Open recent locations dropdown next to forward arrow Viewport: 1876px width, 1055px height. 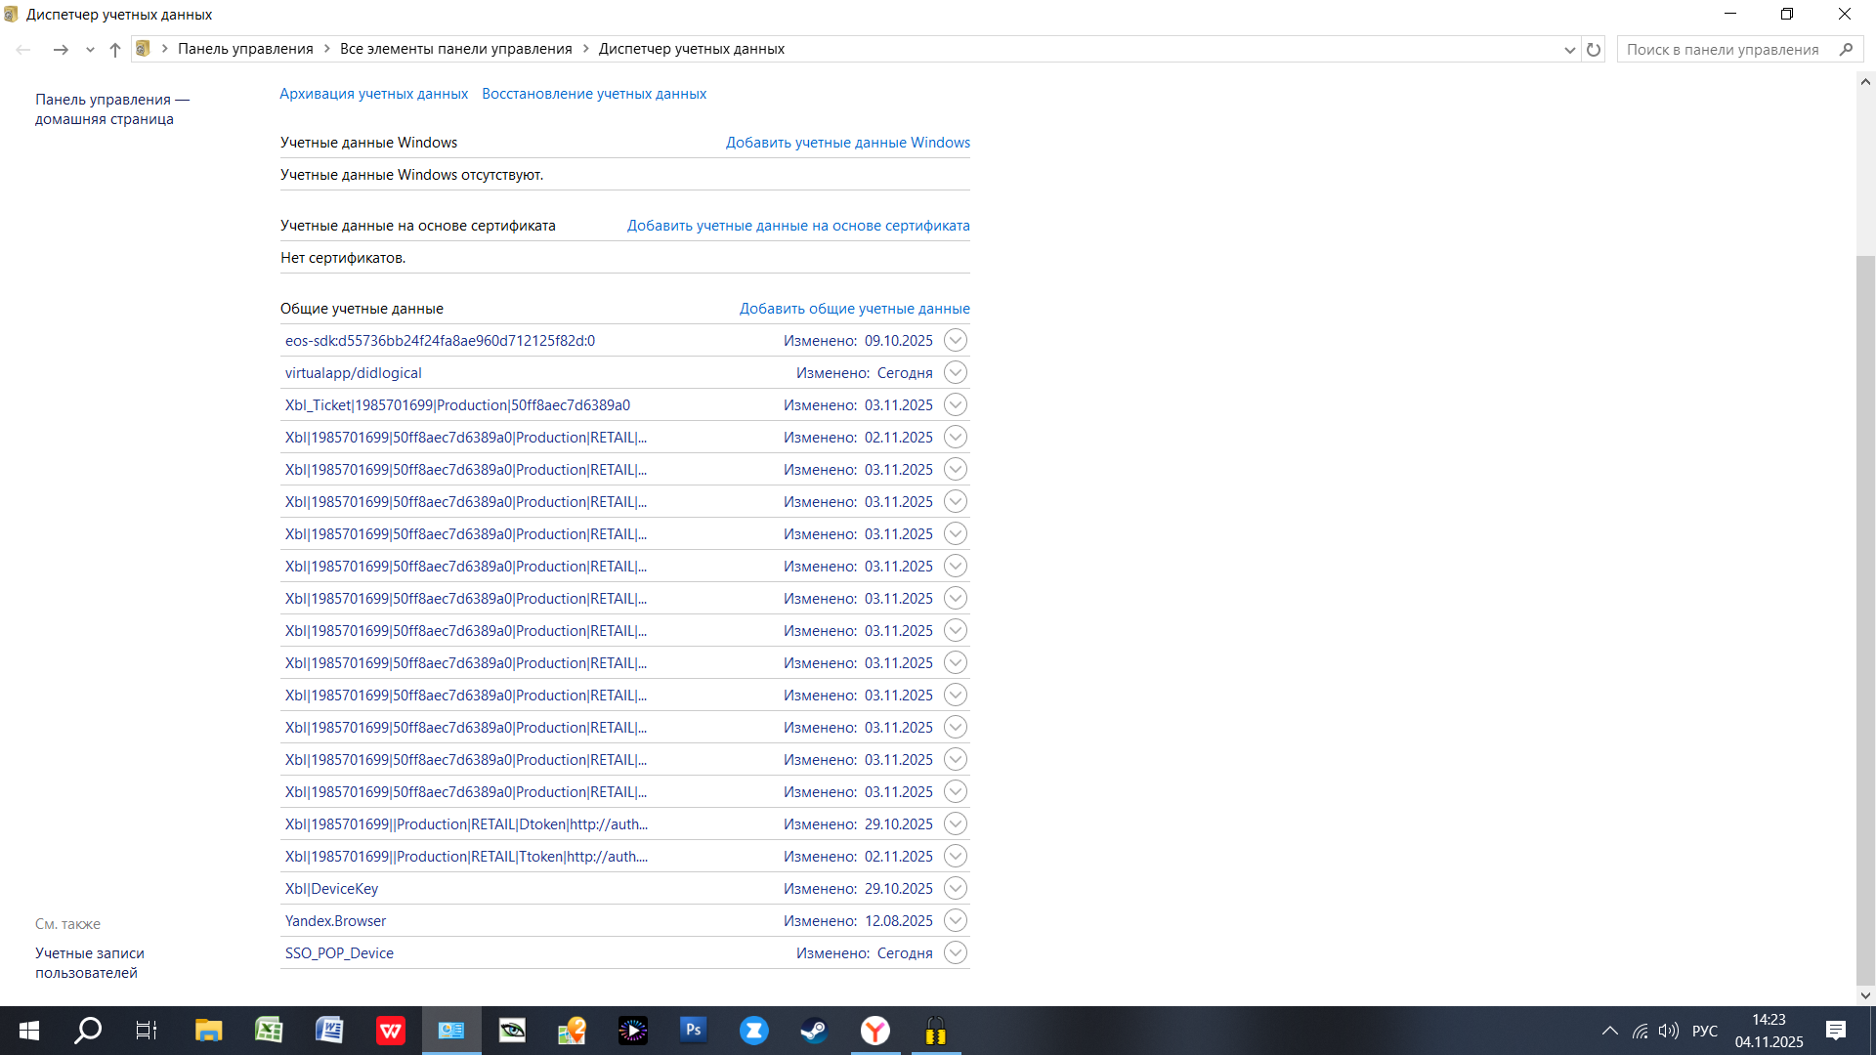(90, 49)
